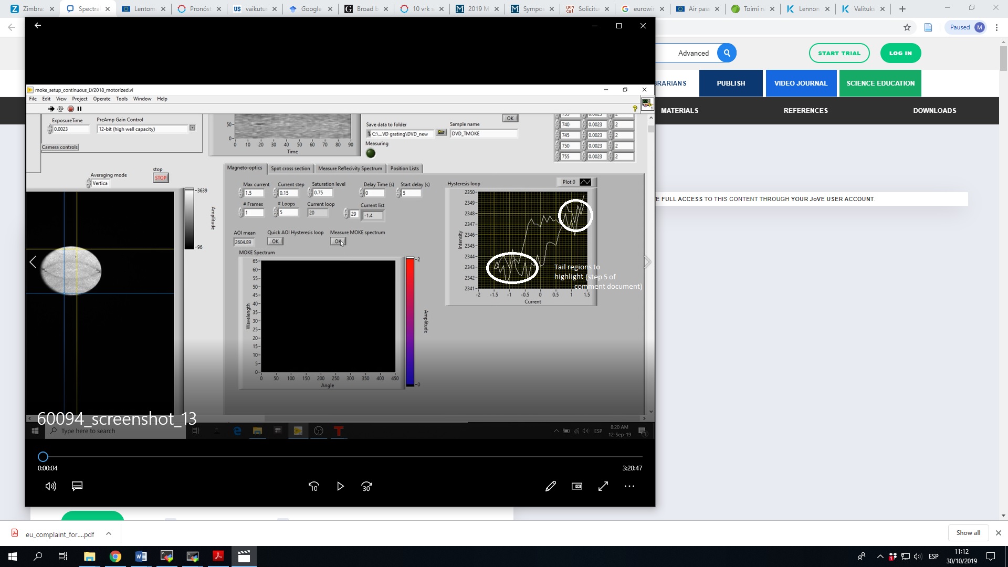The width and height of the screenshot is (1008, 567).
Task: Open more options ellipsis menu
Action: 629,486
